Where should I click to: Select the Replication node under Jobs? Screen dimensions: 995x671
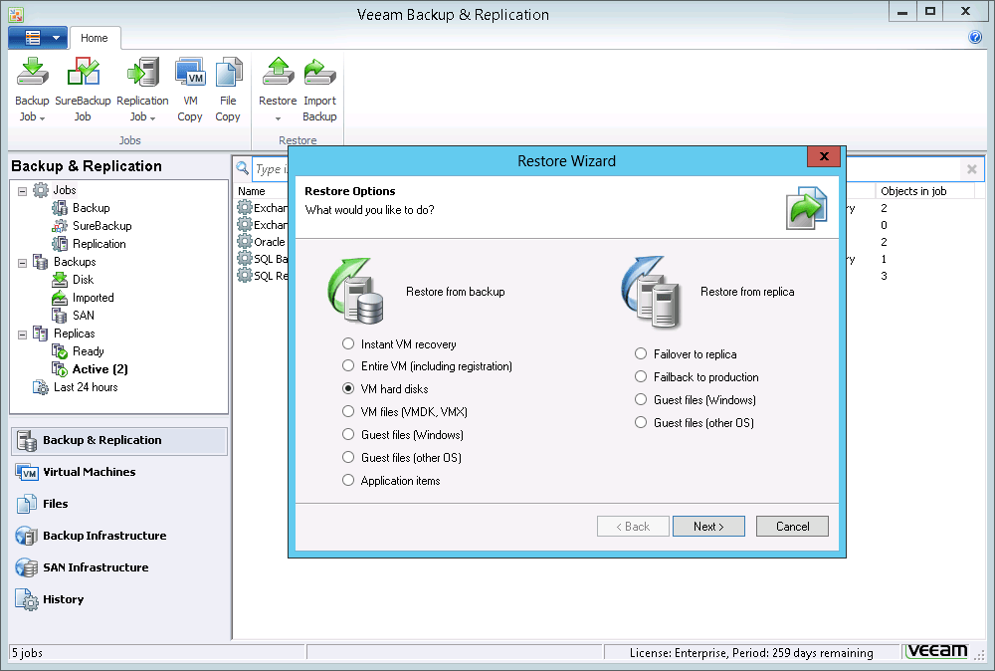(x=99, y=244)
